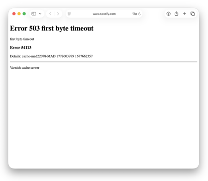Open the sidebar options dropdown chevron
Screen dimensions: 208x181
[x=40, y=14]
